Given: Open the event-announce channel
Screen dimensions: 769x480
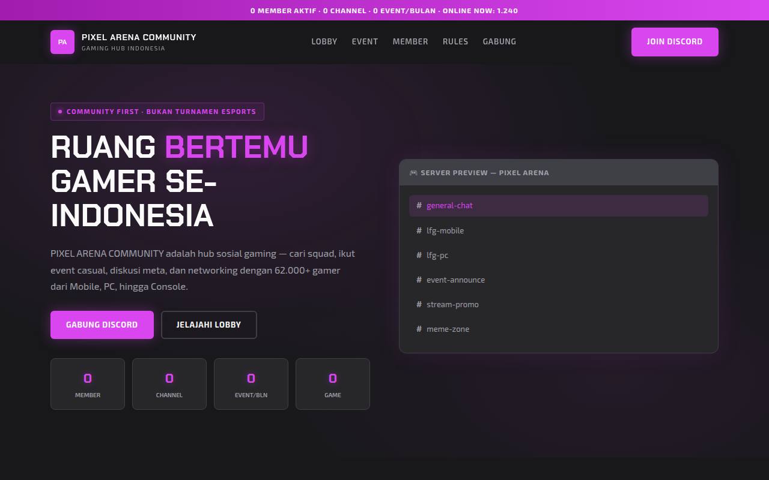Looking at the screenshot, I should click(559, 280).
